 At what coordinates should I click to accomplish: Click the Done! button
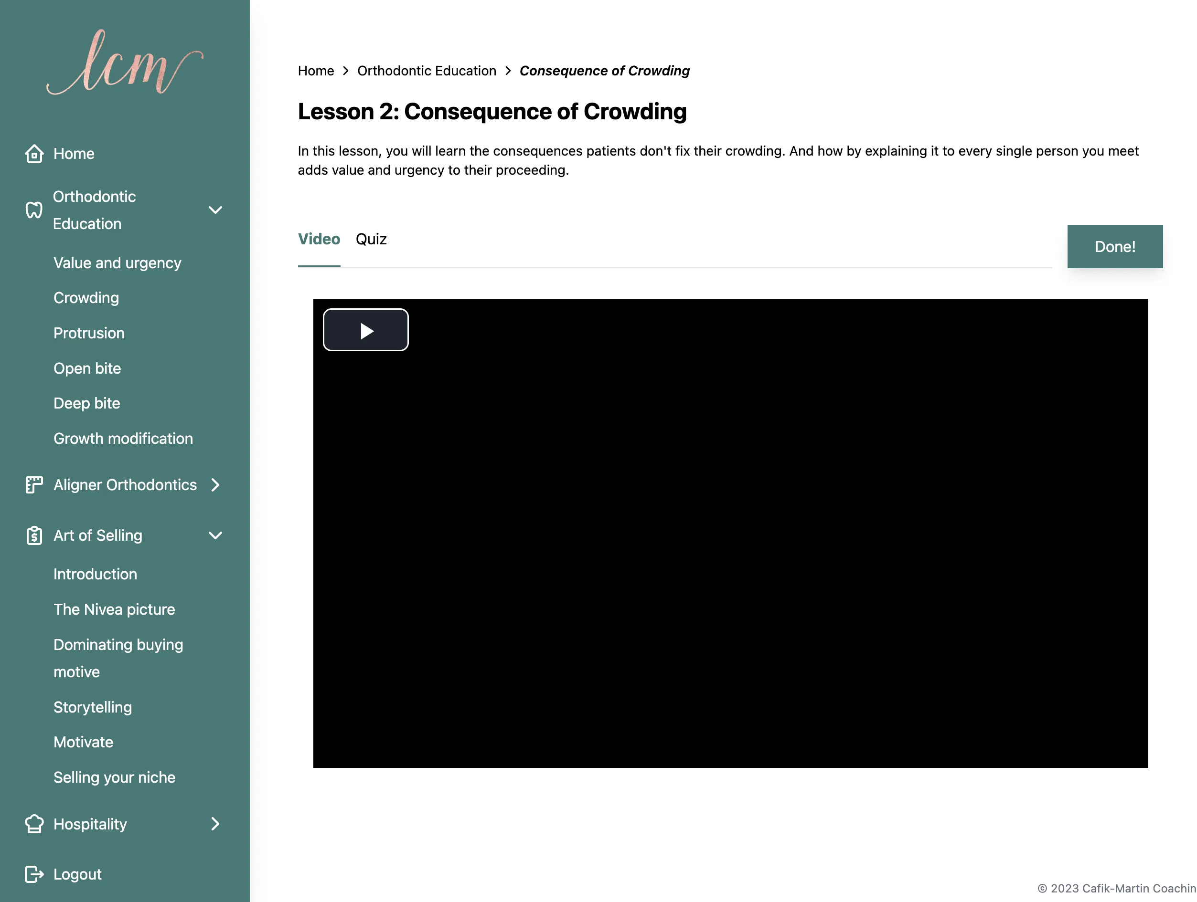coord(1114,245)
